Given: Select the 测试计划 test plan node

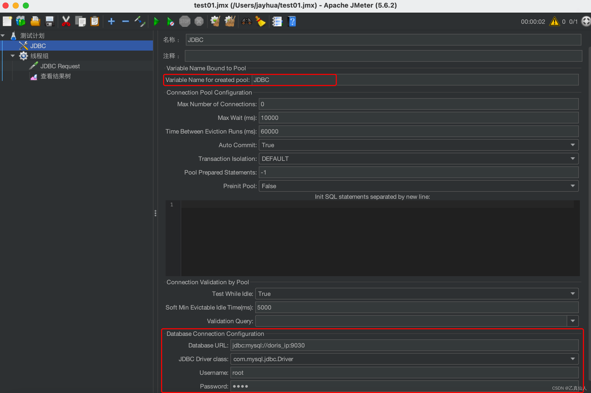Looking at the screenshot, I should click(x=32, y=36).
